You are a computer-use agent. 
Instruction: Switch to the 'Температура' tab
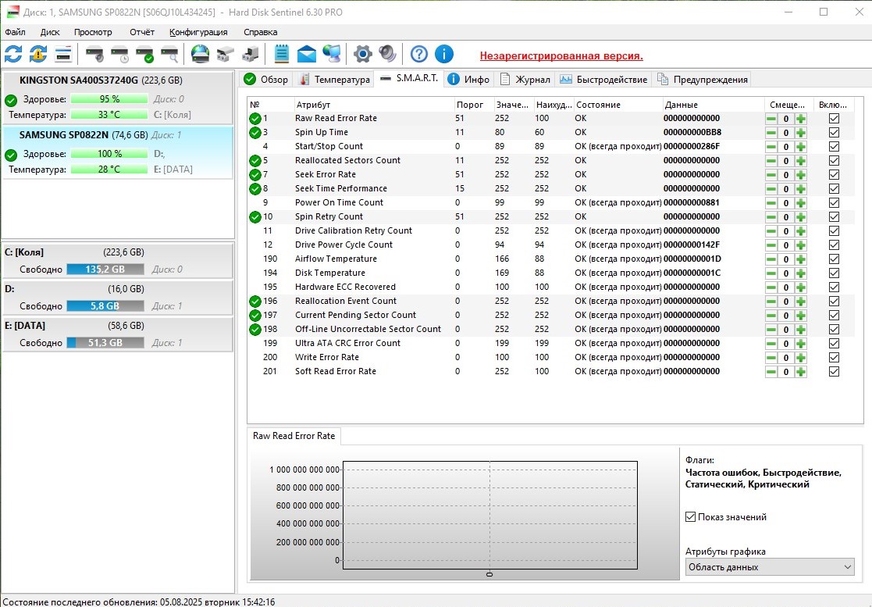(335, 80)
